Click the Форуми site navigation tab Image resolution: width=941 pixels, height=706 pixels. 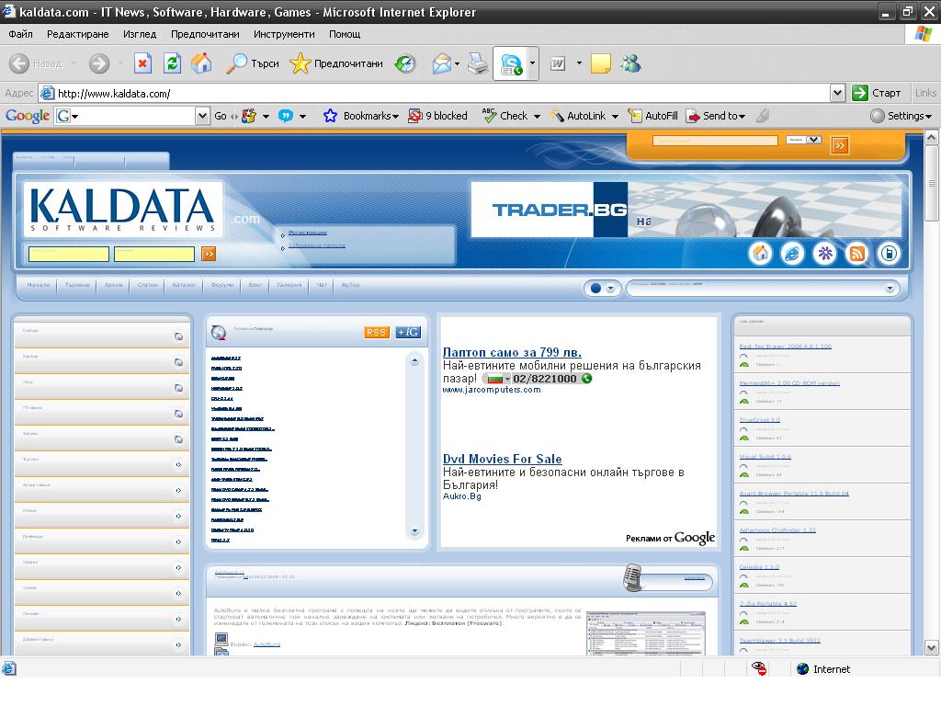click(x=222, y=285)
